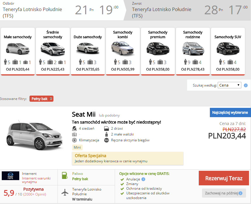Click the Interrent company logo
The height and width of the screenshot is (204, 251).
click(11, 176)
